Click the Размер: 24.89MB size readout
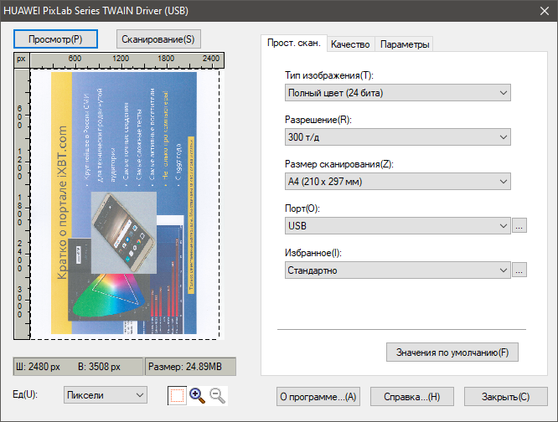The width and height of the screenshot is (558, 422). (x=190, y=367)
